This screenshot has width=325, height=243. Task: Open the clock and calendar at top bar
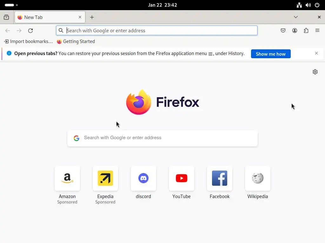162,5
